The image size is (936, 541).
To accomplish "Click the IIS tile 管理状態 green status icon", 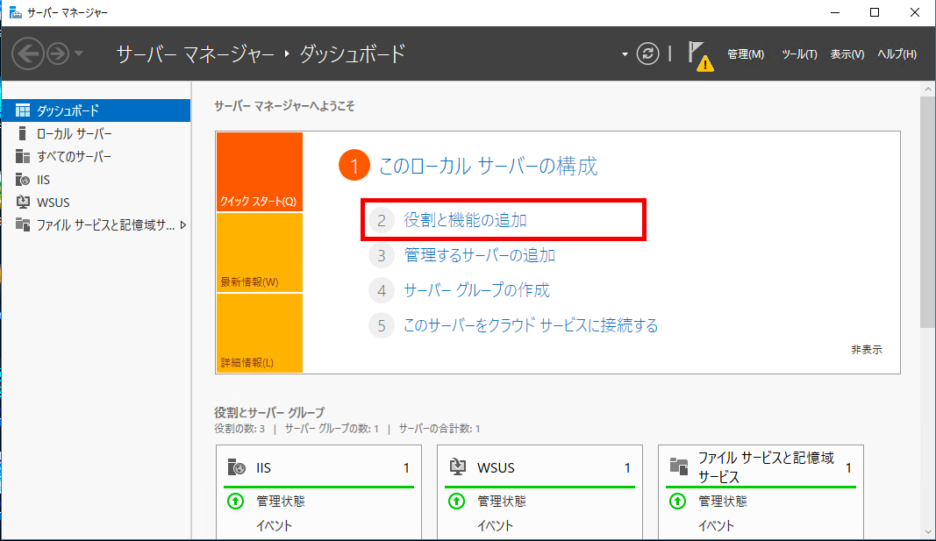I will 236,501.
